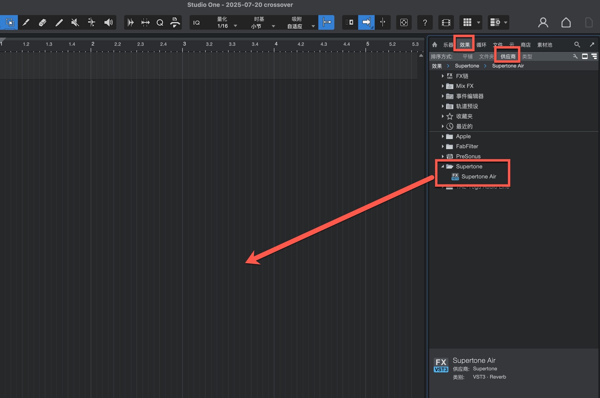
Task: Sort by 类型
Action: (x=527, y=57)
